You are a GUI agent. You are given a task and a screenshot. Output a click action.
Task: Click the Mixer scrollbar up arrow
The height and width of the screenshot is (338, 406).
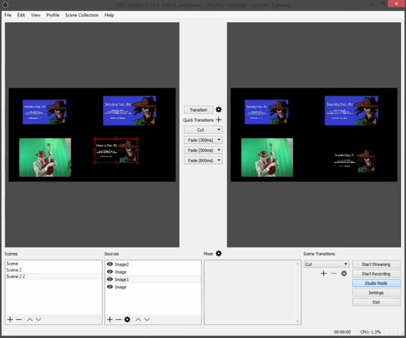coord(298,264)
